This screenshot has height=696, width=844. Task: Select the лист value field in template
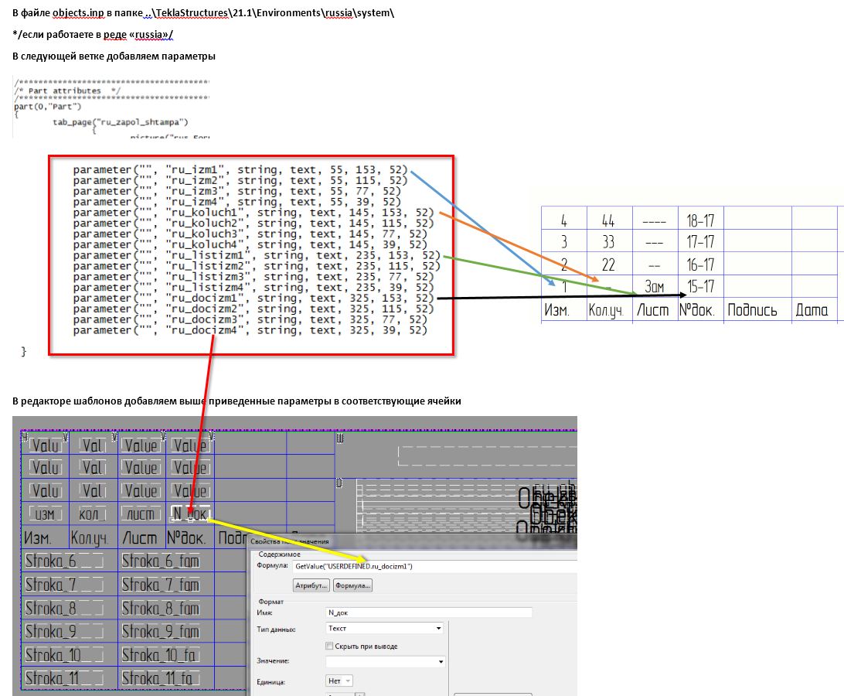(x=141, y=513)
